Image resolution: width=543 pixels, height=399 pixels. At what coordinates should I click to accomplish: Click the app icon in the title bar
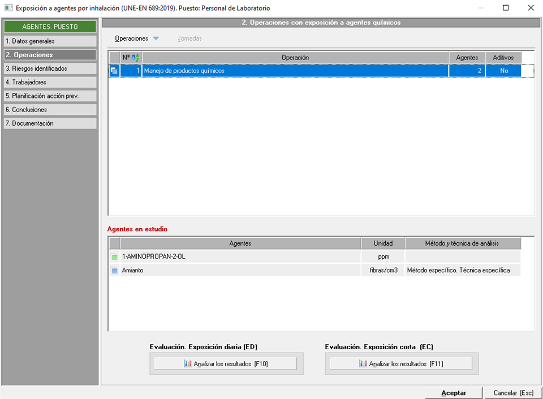(8, 8)
